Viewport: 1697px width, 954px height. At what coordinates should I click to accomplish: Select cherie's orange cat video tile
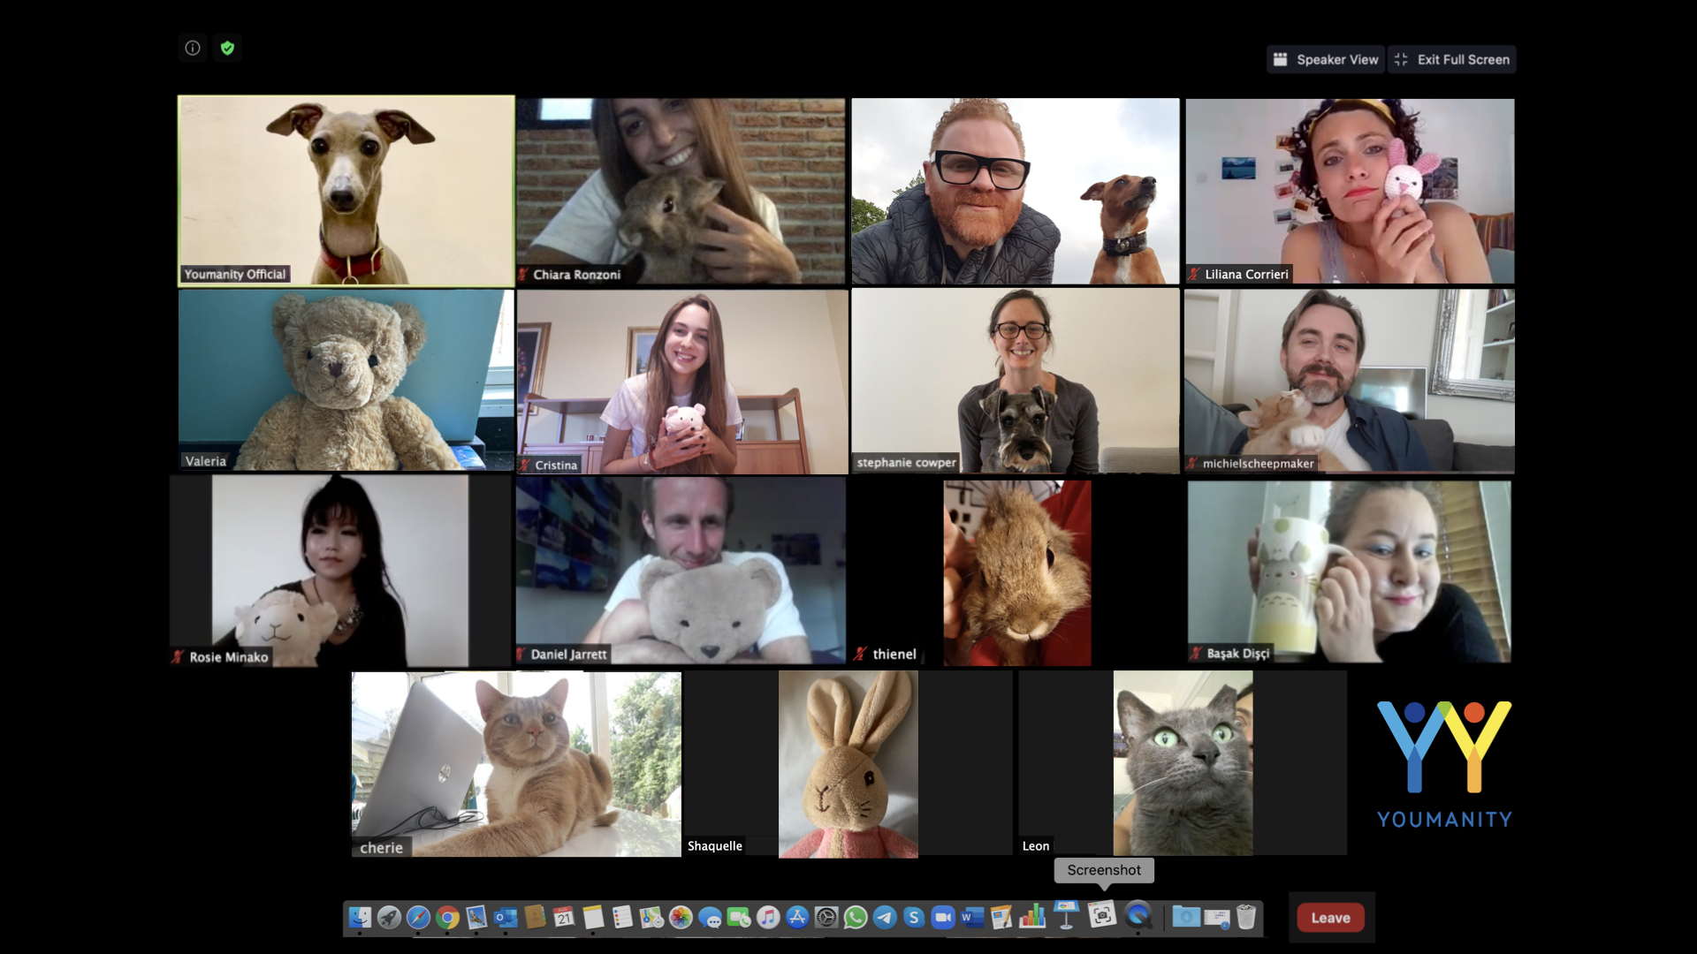pos(516,764)
